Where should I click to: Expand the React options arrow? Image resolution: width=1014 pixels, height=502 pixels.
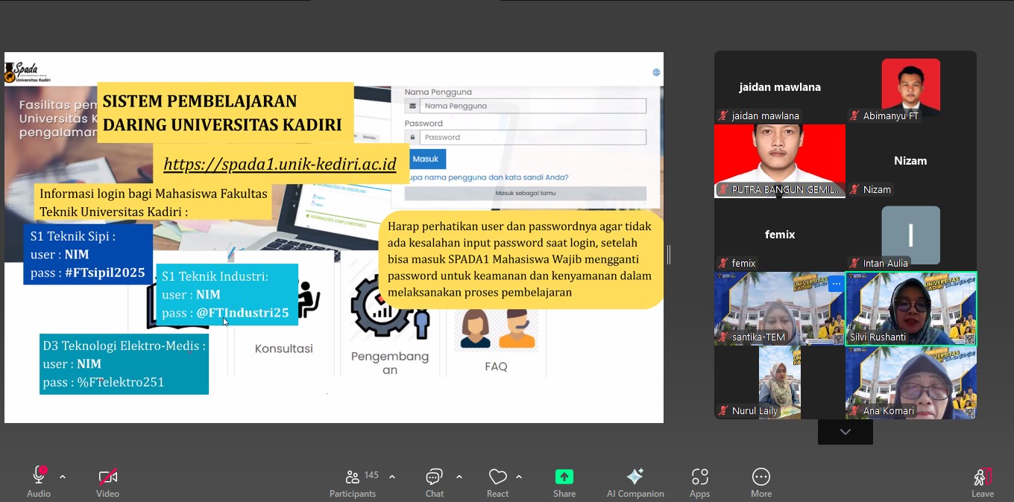[x=519, y=477]
